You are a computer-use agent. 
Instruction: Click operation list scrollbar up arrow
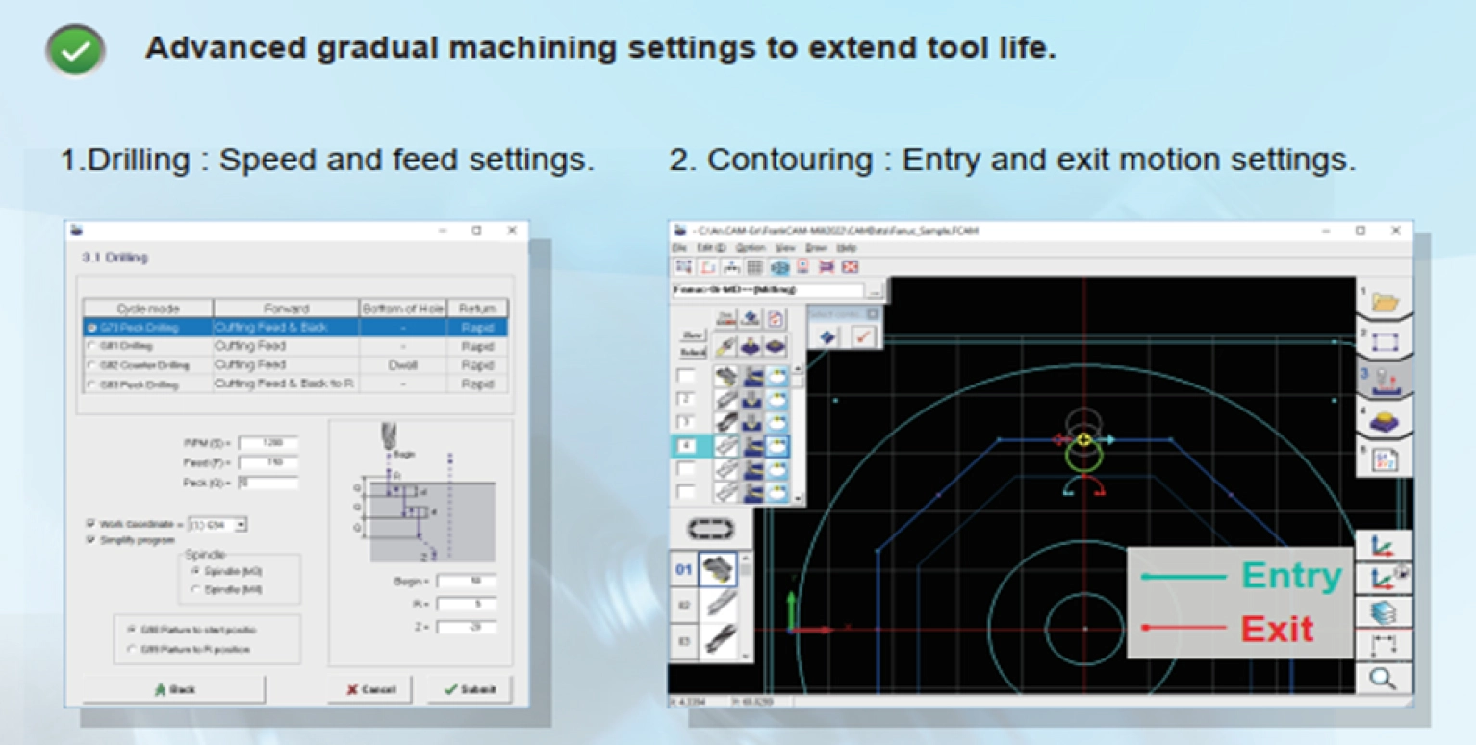798,369
